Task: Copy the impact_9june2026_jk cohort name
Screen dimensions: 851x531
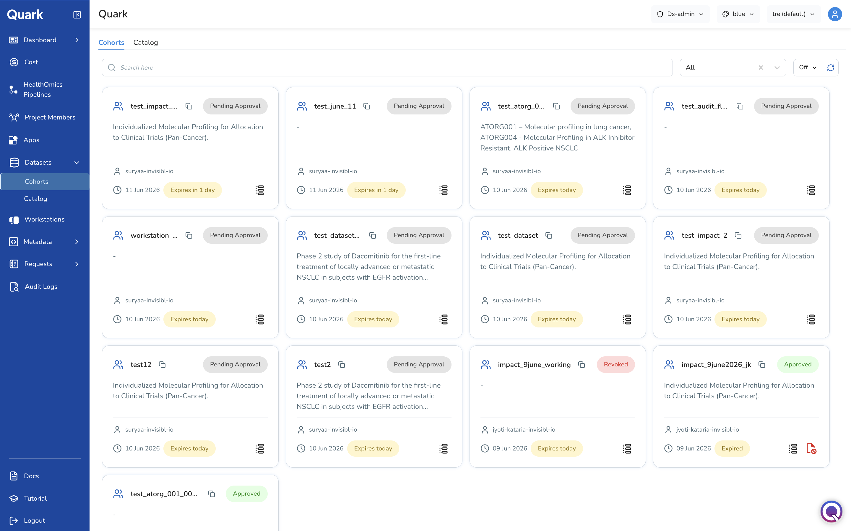Action: tap(762, 365)
